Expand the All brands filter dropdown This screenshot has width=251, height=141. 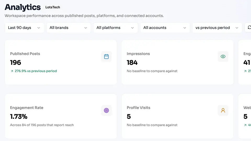tap(69, 28)
